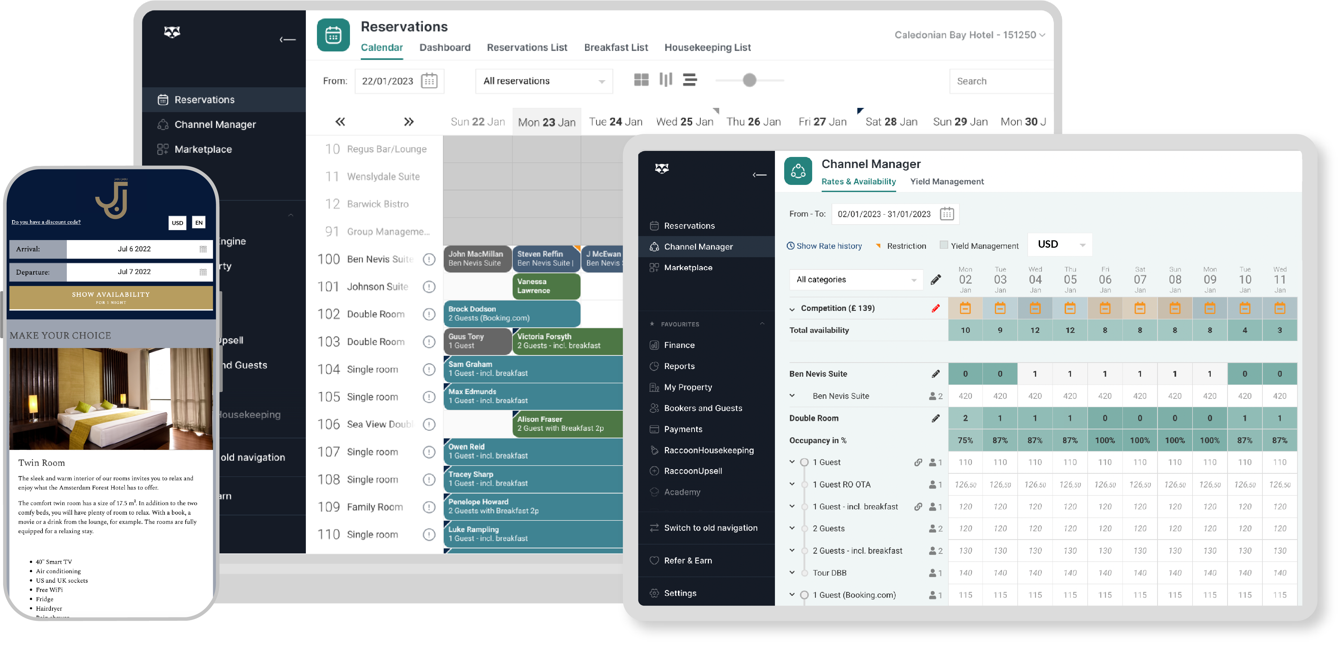This screenshot has height=646, width=1342.
Task: Select radio button on 1 Guest (Booking.com) row
Action: coord(804,595)
